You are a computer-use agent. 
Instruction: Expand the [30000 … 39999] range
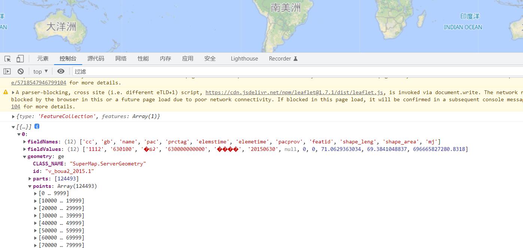(x=36, y=216)
